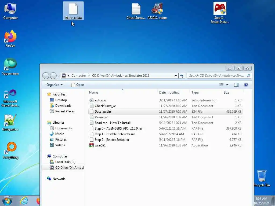The height and width of the screenshot is (206, 275).
Task: Select Libraries in navigation pane
Action: [x=58, y=122]
